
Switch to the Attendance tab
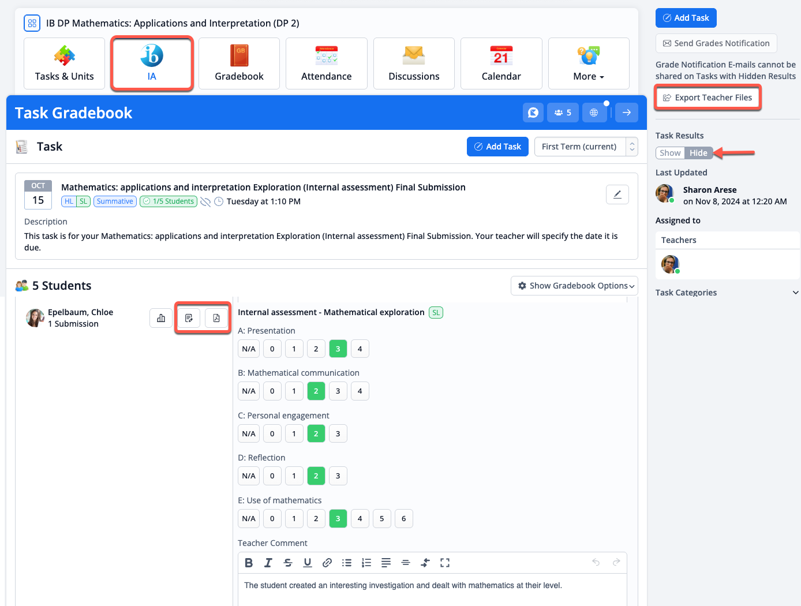[x=326, y=63]
